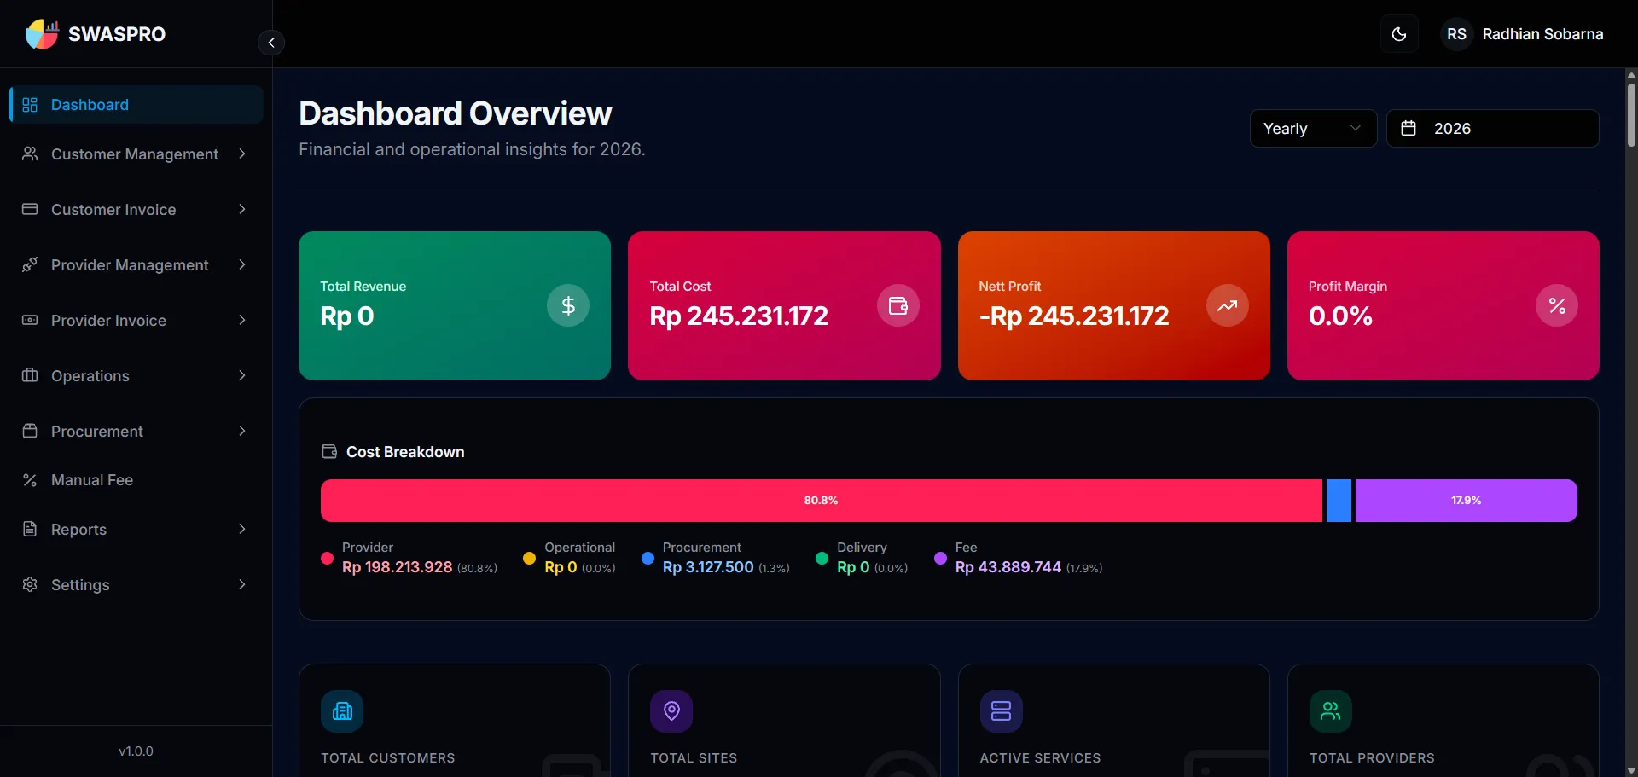The image size is (1638, 777).
Task: Expand the Provider Invoice chevron
Action: (242, 320)
